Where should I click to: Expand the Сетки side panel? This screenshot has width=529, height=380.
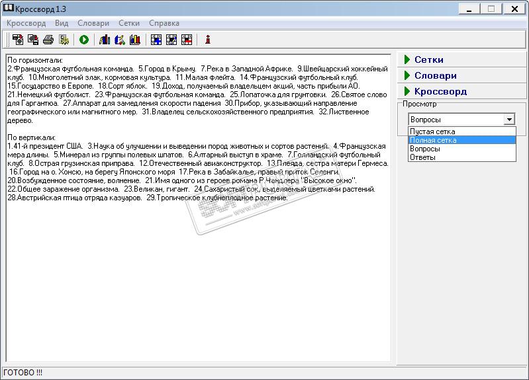coord(461,59)
